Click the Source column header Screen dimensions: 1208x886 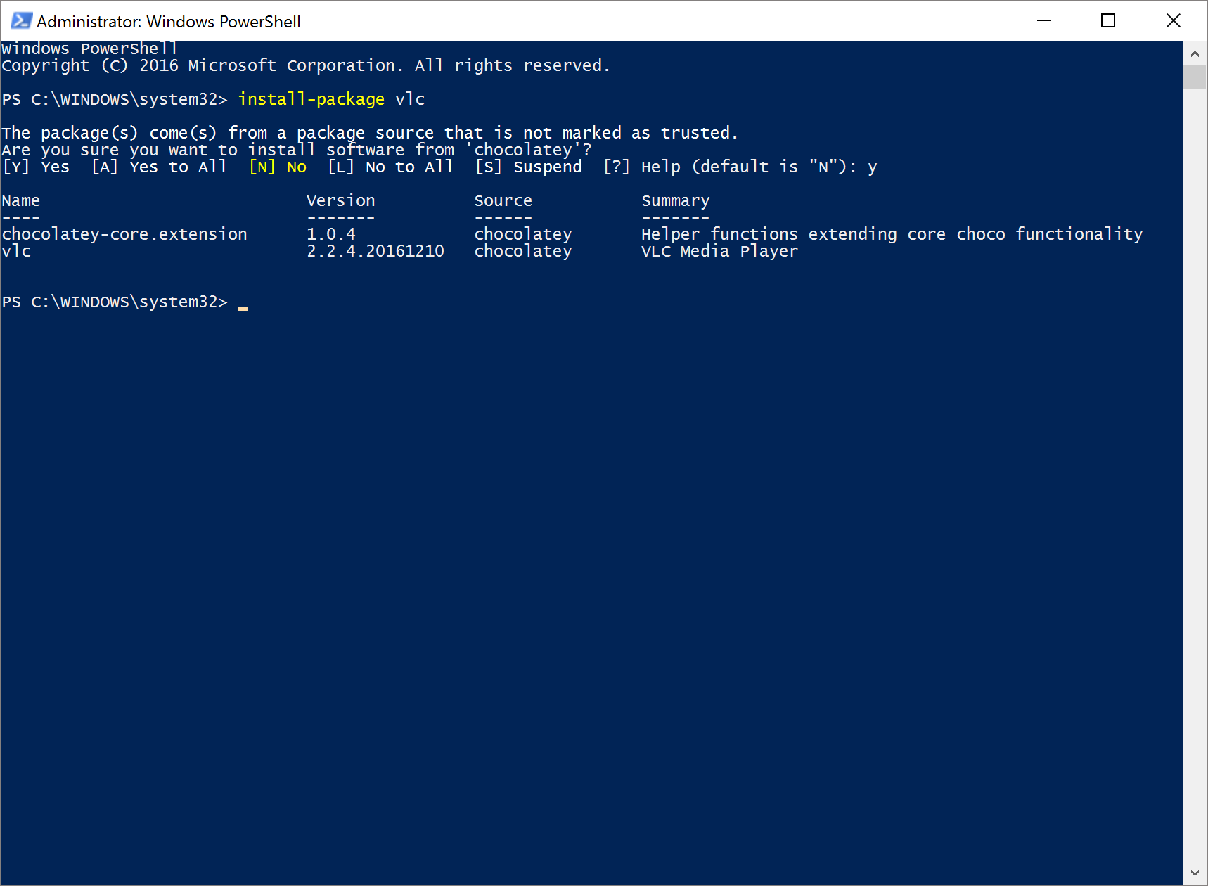click(503, 200)
